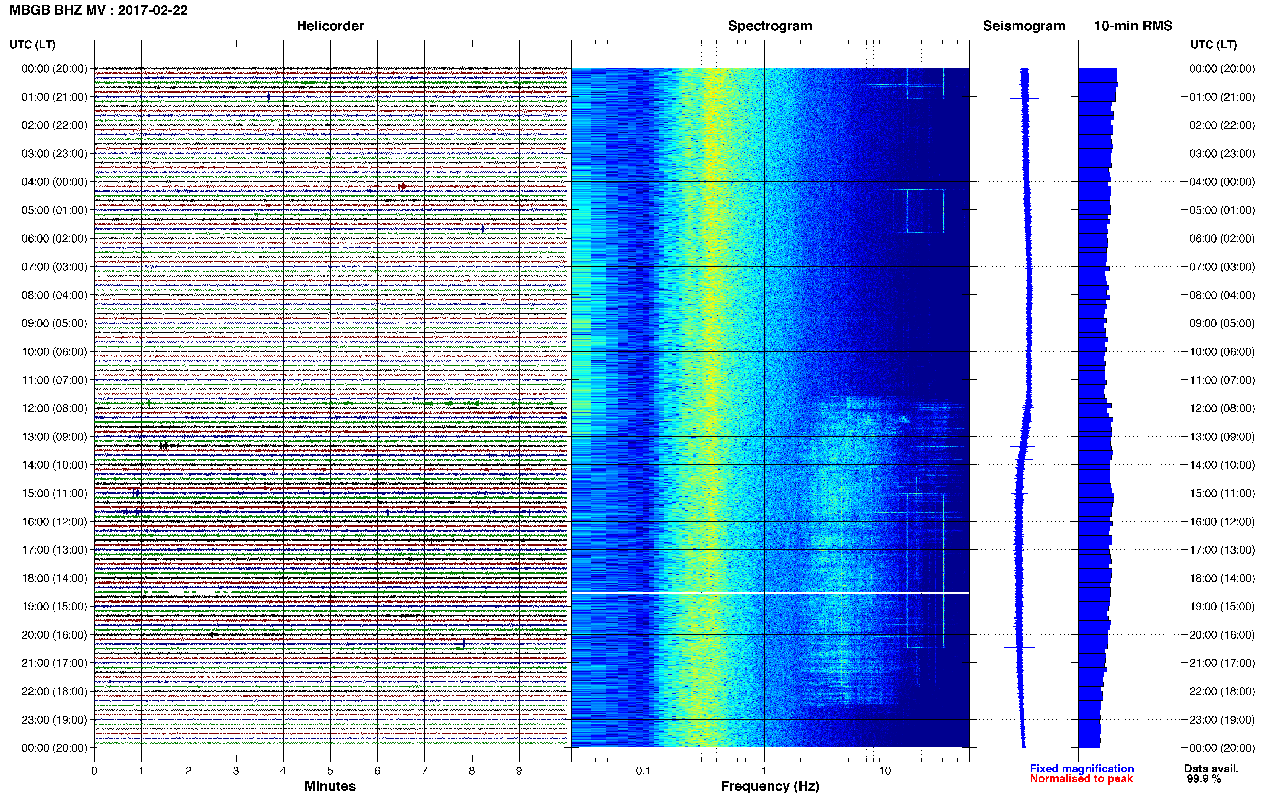The width and height of the screenshot is (1284, 802).
Task: Click the 'Seismogram' panel heading
Action: pos(1024,26)
